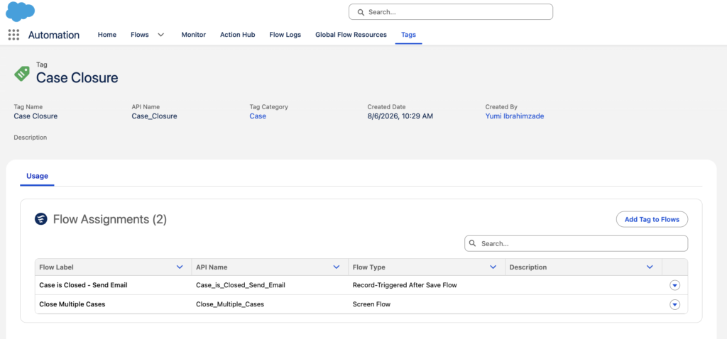
Task: Click the Case Closure tag title
Action: pyautogui.click(x=77, y=78)
